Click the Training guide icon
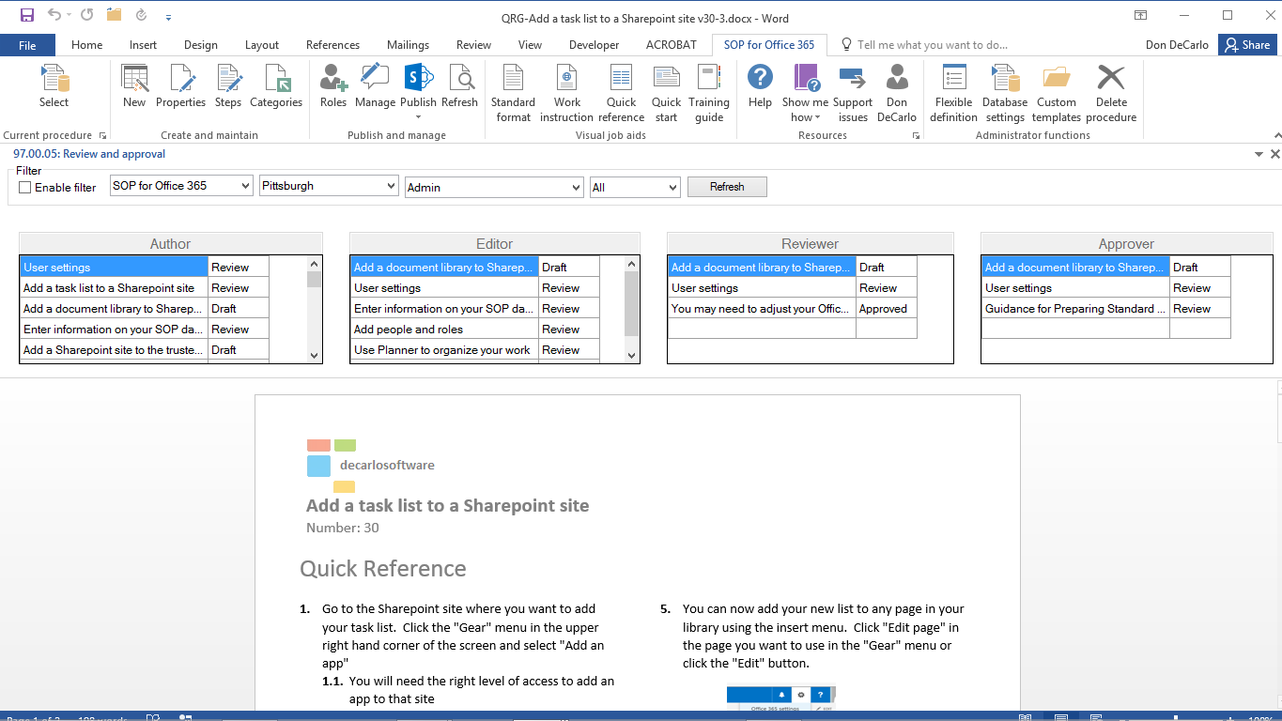 coord(709,91)
